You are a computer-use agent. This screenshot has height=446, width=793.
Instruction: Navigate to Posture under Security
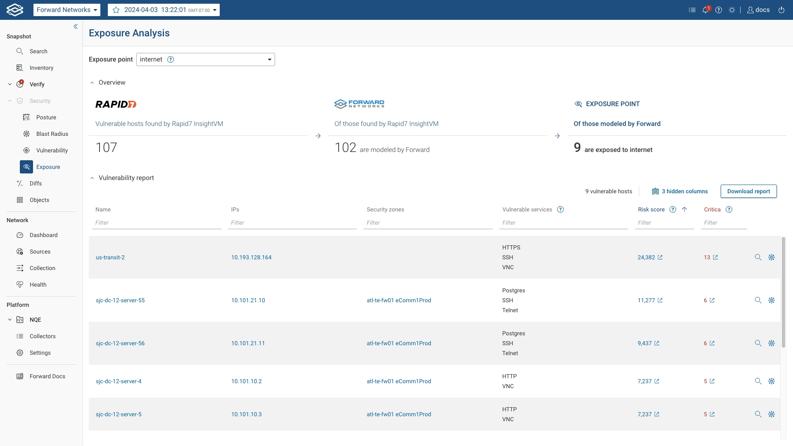point(46,117)
